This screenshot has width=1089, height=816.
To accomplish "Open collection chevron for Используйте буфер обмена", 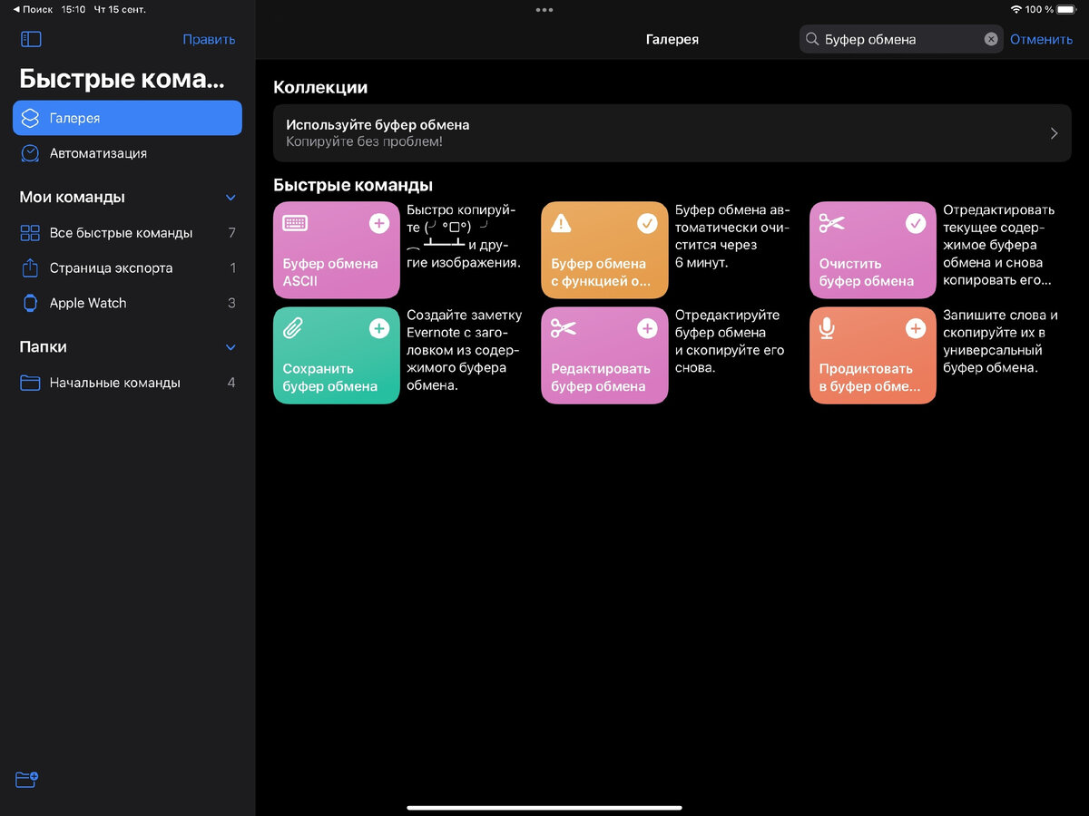I will (x=1054, y=133).
